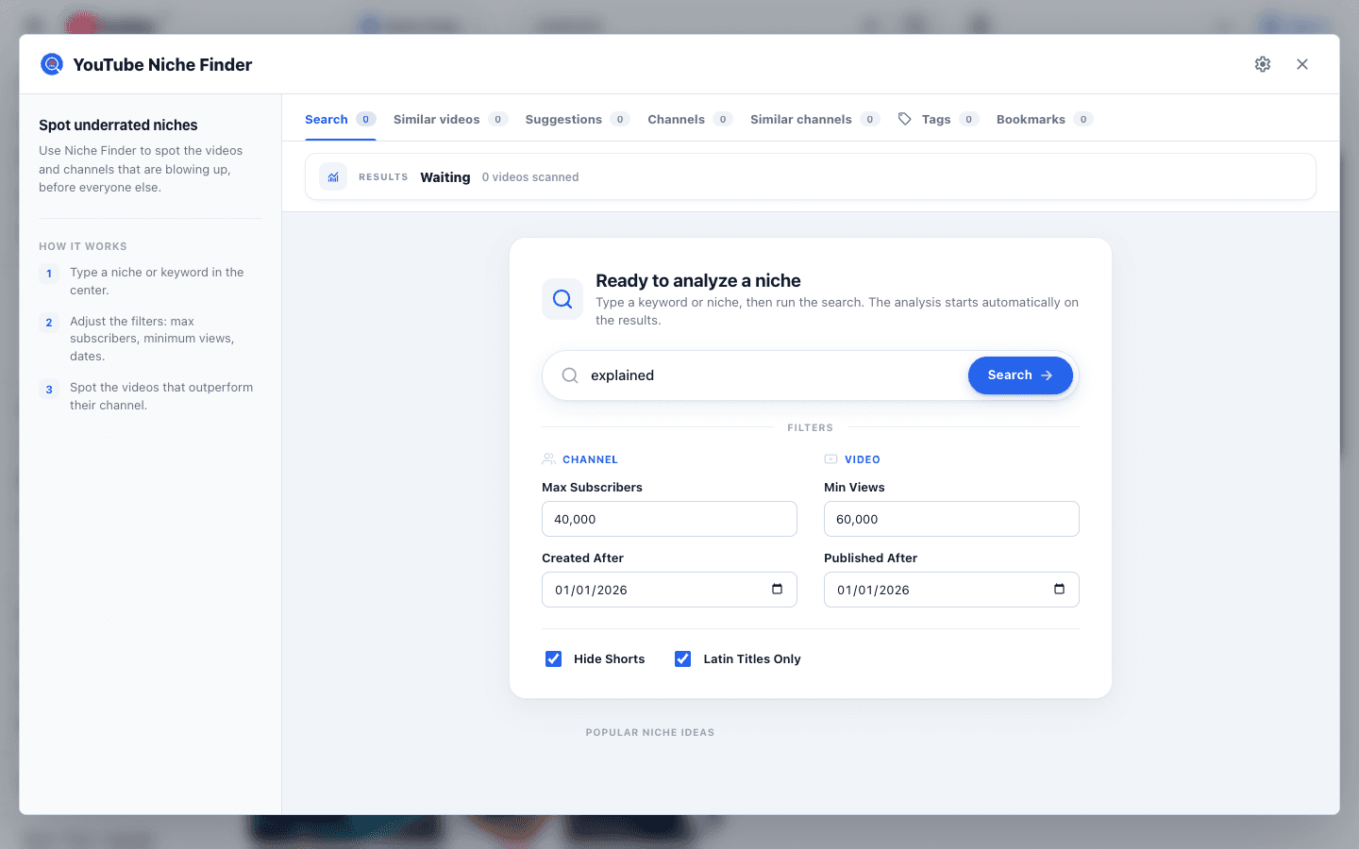
Task: Open the Channels tab
Action: (x=690, y=120)
